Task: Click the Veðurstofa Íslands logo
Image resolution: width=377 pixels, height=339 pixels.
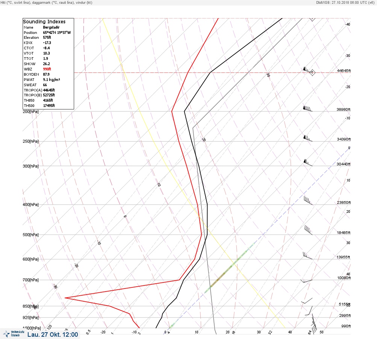Action: tap(14, 334)
